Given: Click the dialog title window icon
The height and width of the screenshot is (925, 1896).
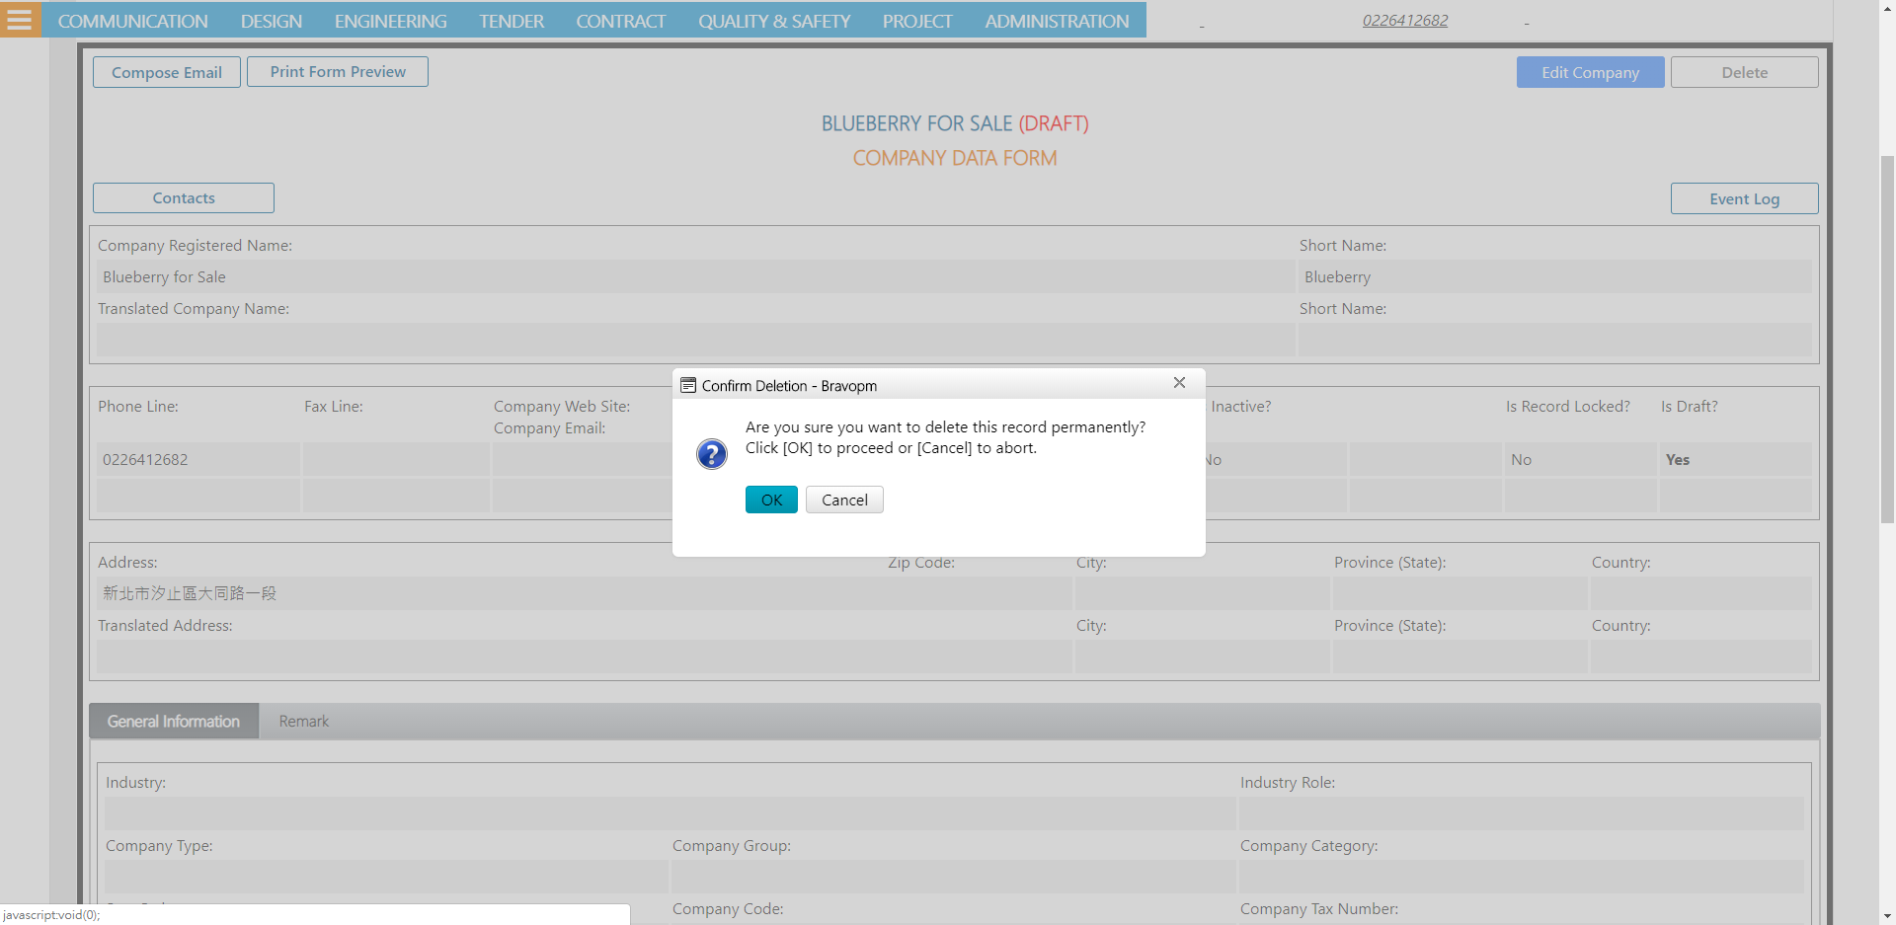Looking at the screenshot, I should (688, 386).
